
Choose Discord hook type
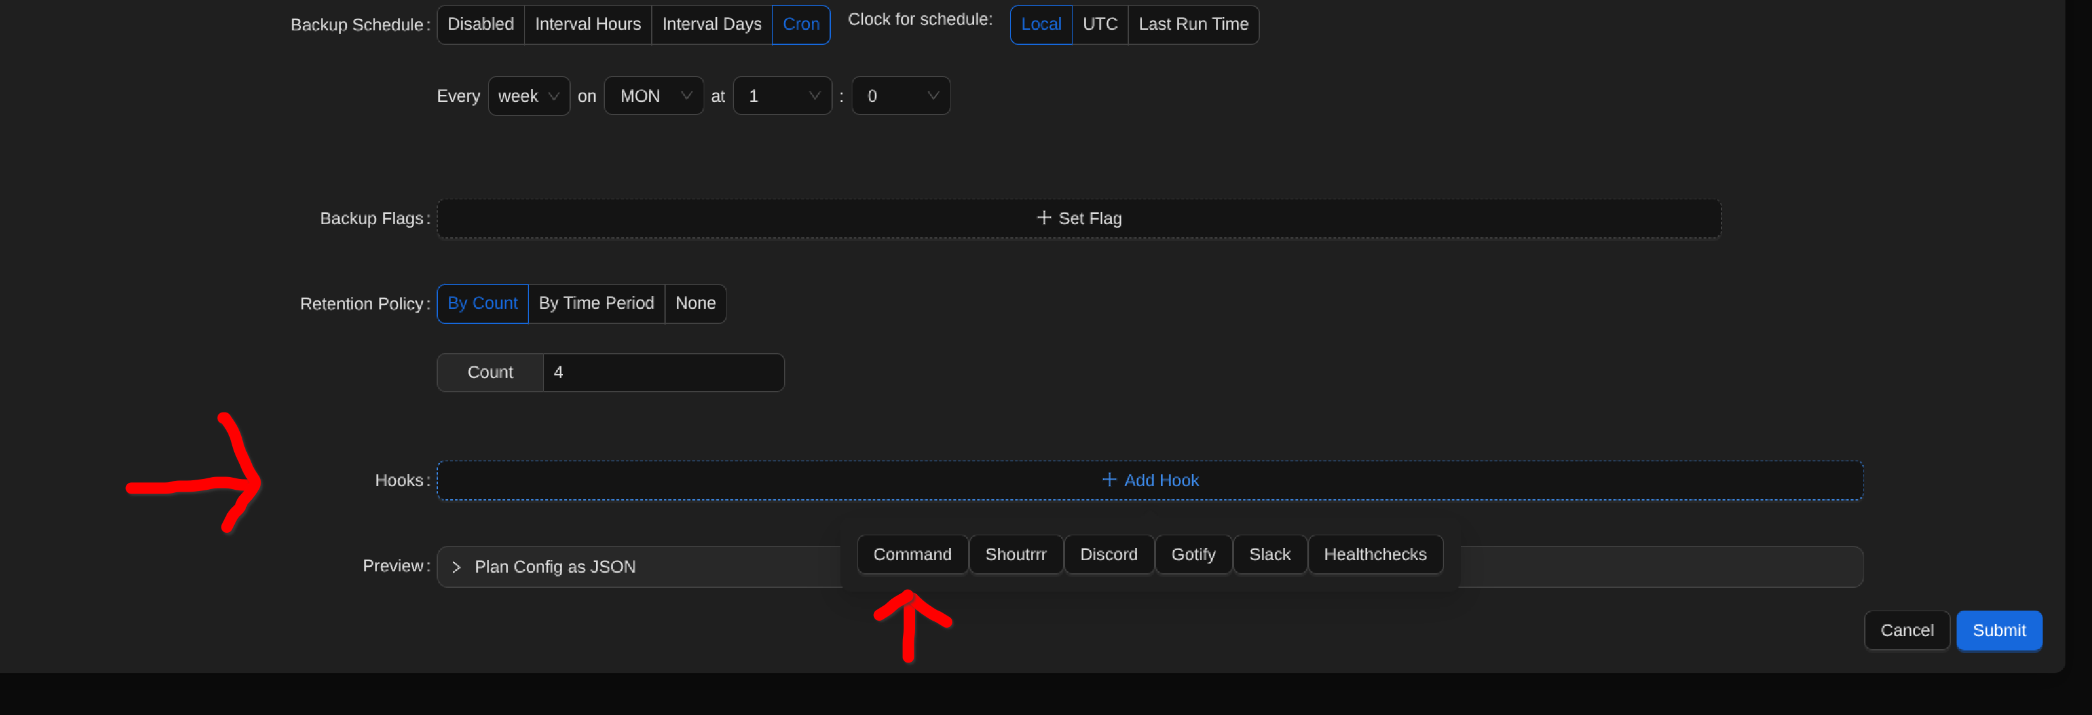(1108, 554)
